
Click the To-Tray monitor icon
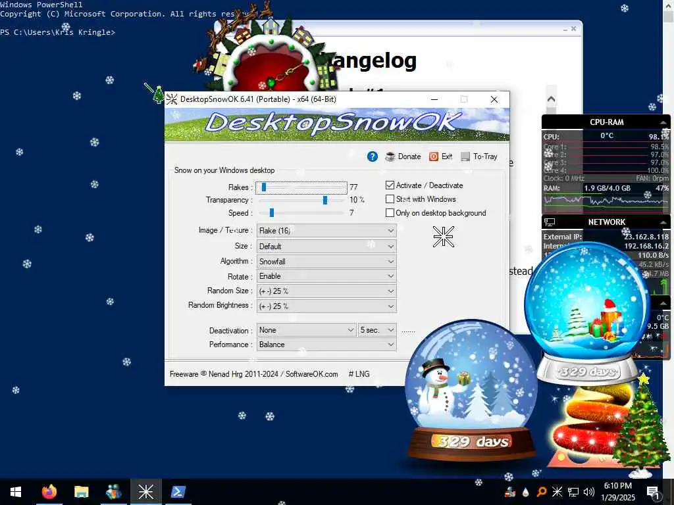[465, 156]
